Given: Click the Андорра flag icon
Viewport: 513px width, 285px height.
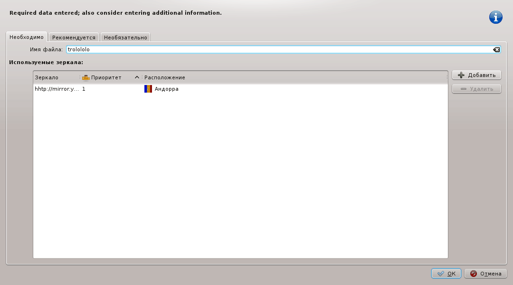Looking at the screenshot, I should (x=147, y=89).
